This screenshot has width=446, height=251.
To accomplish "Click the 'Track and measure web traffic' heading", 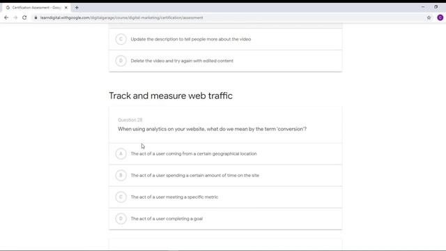I will [x=171, y=96].
